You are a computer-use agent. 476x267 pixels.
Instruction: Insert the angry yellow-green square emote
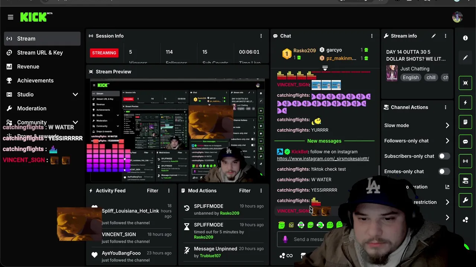[x=291, y=225]
